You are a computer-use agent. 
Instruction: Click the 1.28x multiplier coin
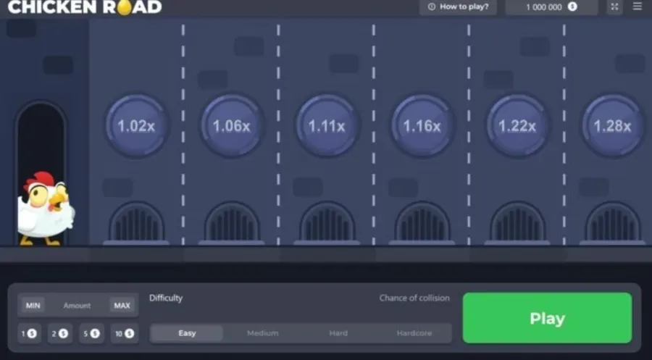coord(612,125)
